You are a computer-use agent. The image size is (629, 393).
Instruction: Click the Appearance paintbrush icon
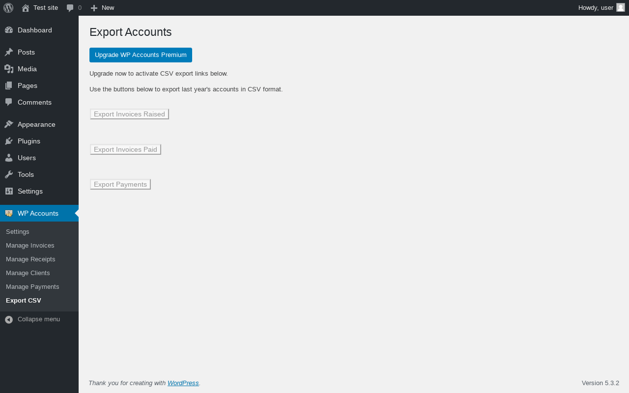9,124
